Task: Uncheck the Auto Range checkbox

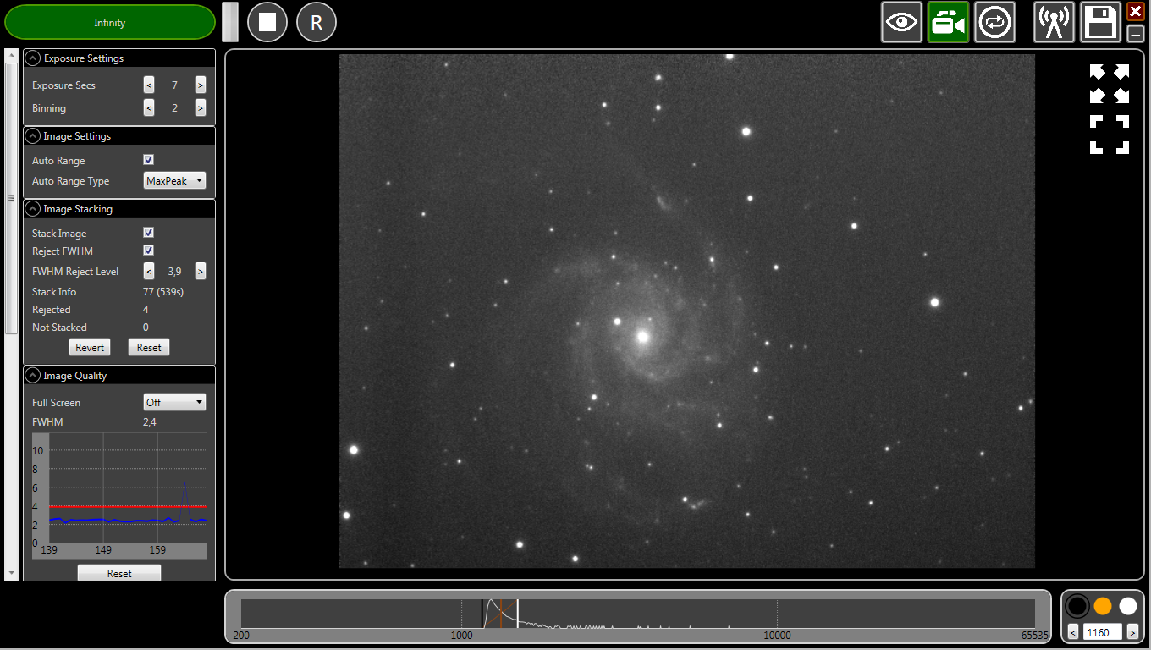Action: click(149, 160)
